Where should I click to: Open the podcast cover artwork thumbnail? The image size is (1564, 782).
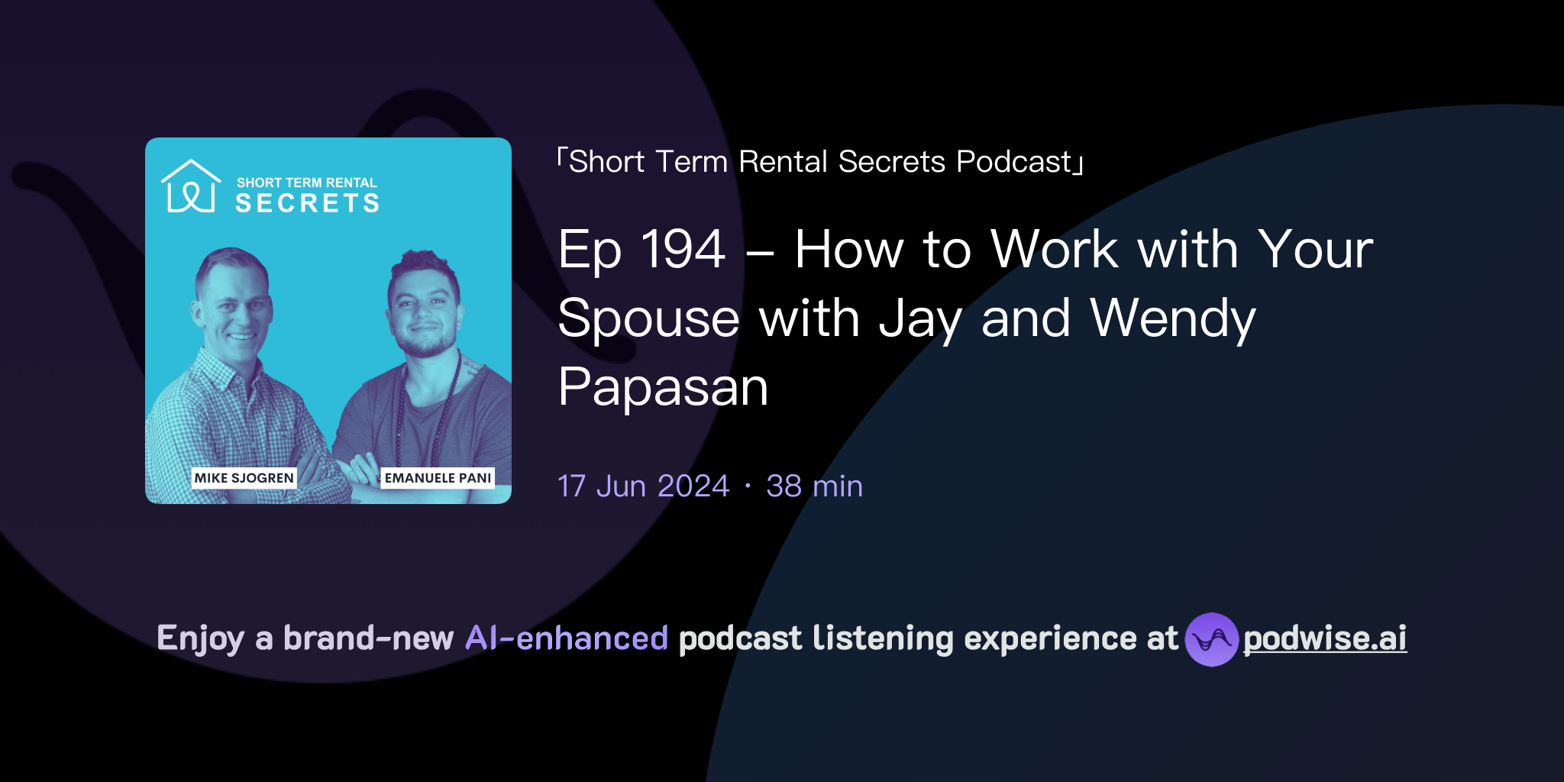point(328,318)
